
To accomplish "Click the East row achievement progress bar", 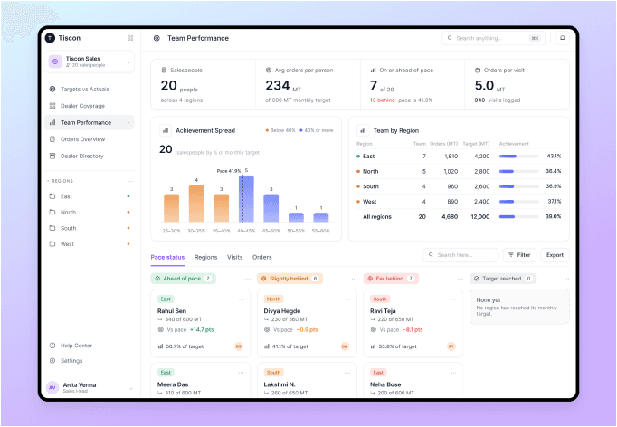I will pos(518,157).
